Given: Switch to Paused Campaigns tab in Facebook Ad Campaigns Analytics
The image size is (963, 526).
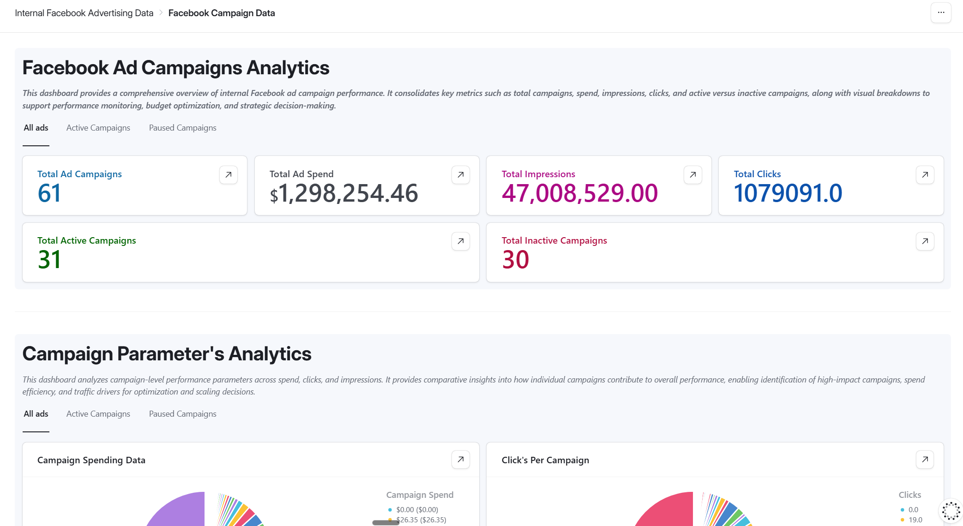Looking at the screenshot, I should click(183, 128).
